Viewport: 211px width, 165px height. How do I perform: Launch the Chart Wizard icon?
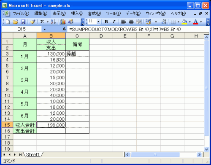point(63,22)
